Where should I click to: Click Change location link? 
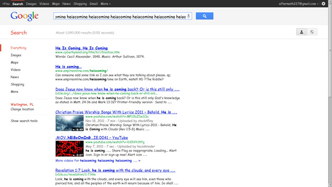pos(22,109)
